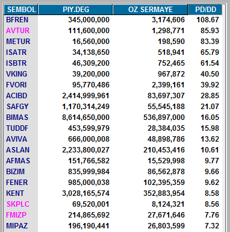This screenshot has height=232, width=230.
Task: Open the METUR symbol entry
Action: pos(18,42)
